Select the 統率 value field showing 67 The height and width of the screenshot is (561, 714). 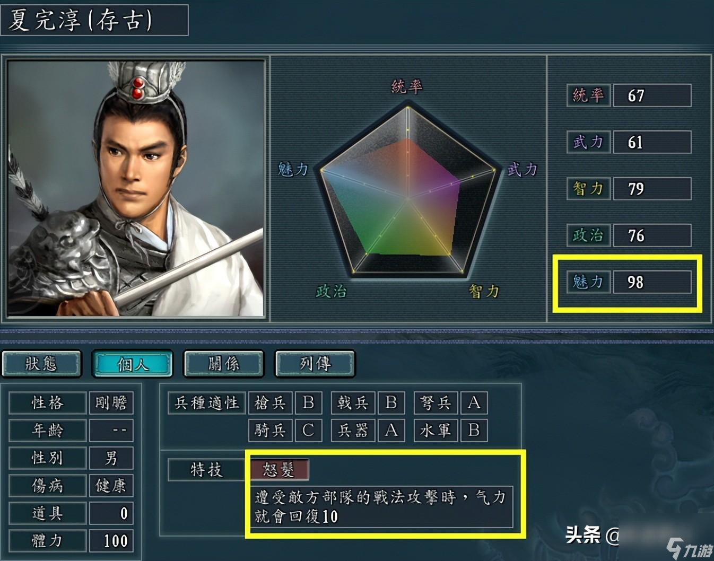652,95
